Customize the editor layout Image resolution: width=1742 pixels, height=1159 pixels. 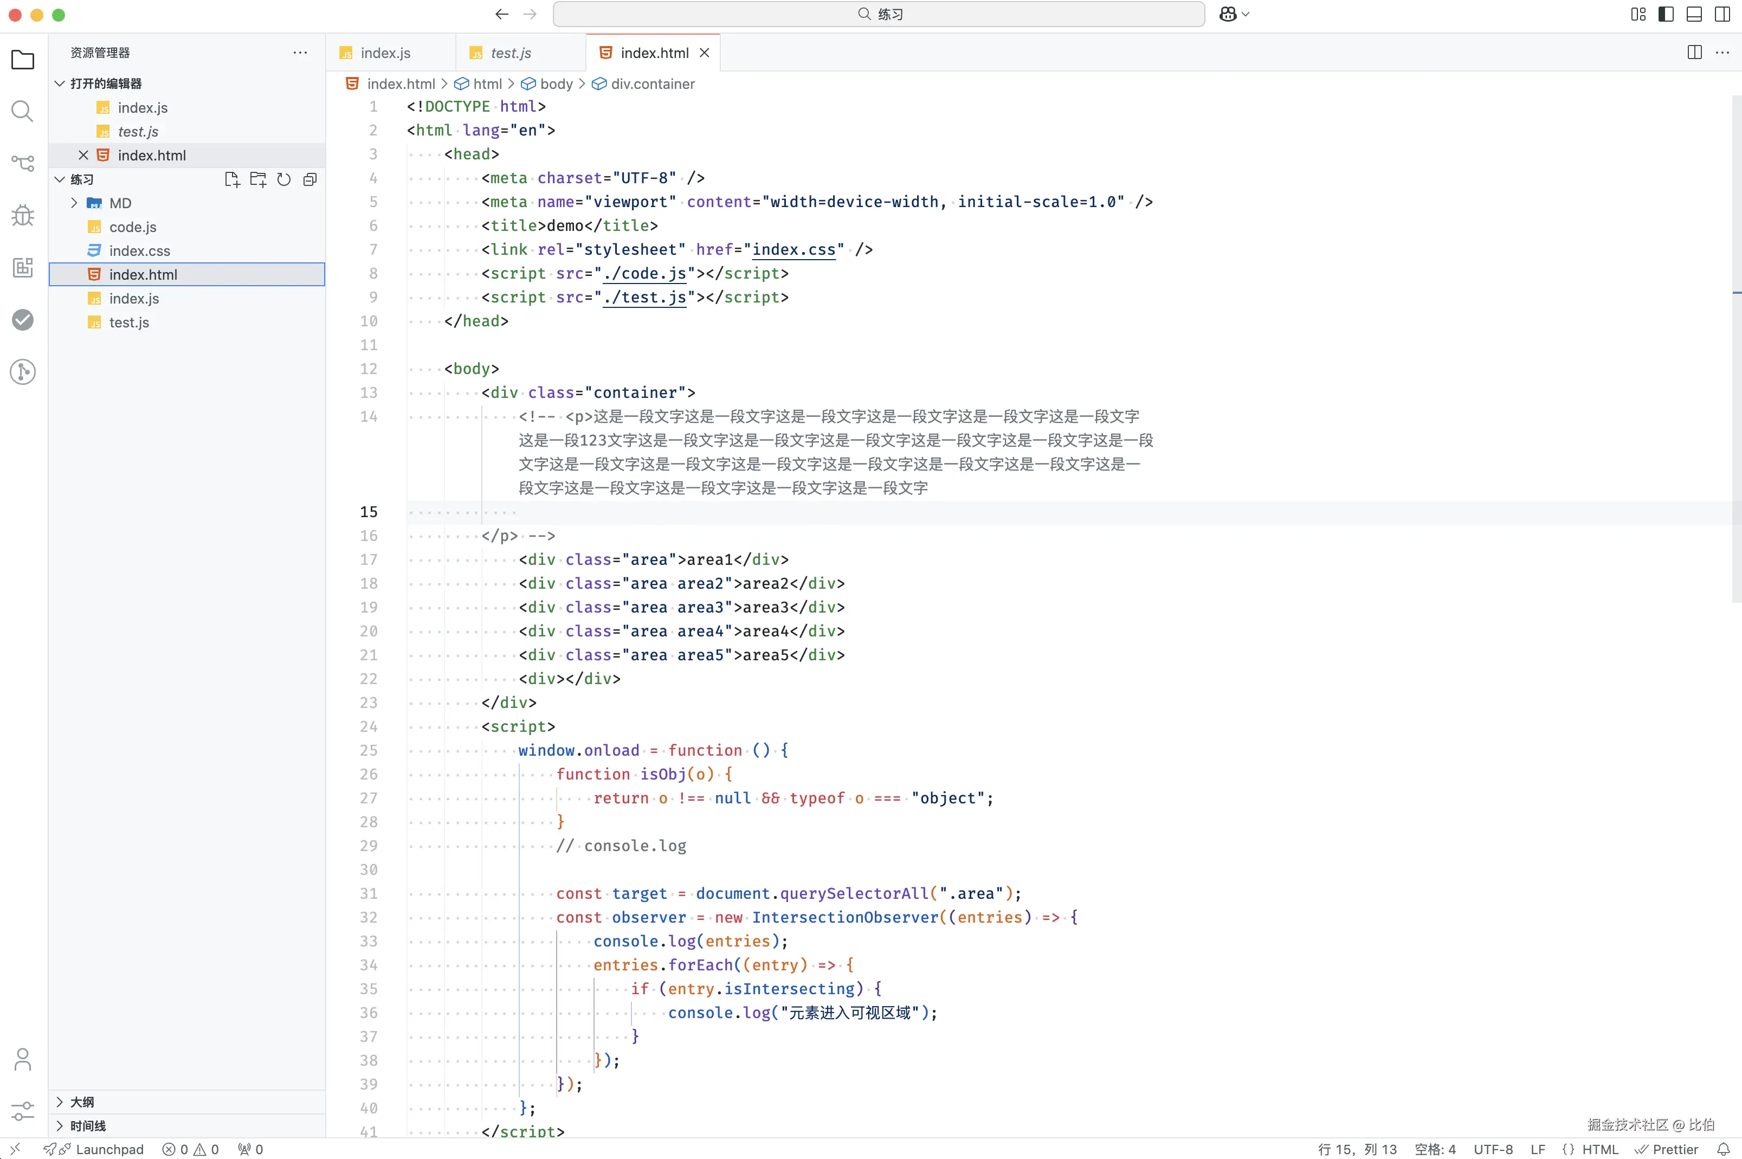coord(1638,14)
